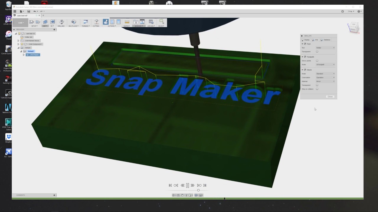Screen dimensions: 378x212
Task: Toggle lightbulb visibility of CAM Component 1
Action: [x=22, y=44]
